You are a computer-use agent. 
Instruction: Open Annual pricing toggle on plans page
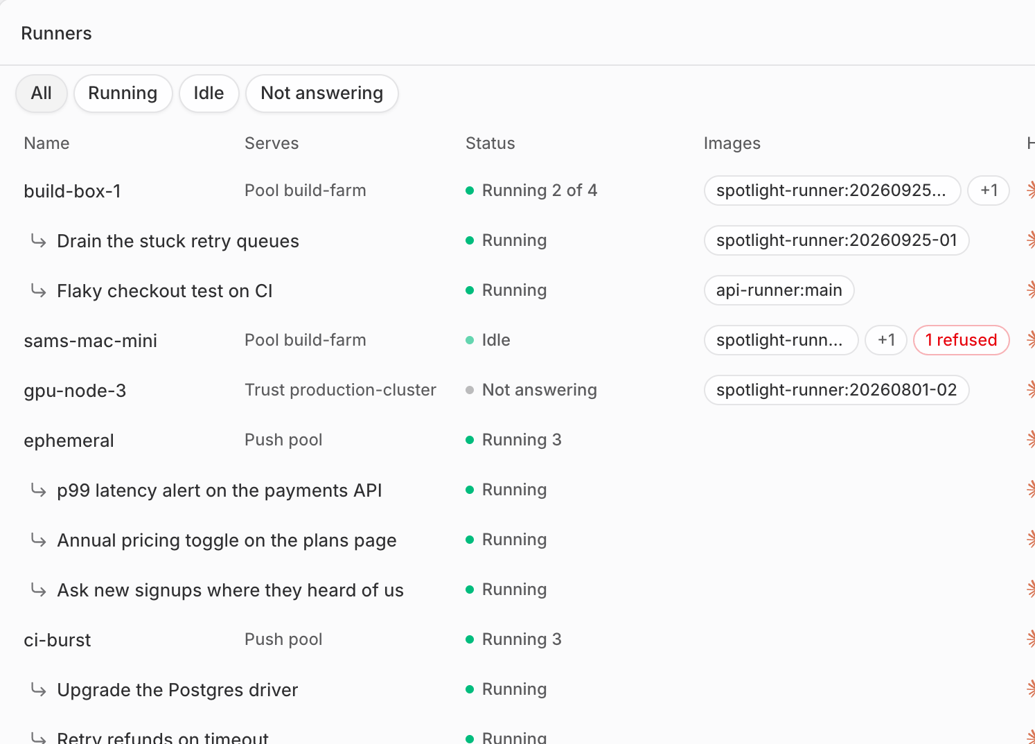point(227,540)
